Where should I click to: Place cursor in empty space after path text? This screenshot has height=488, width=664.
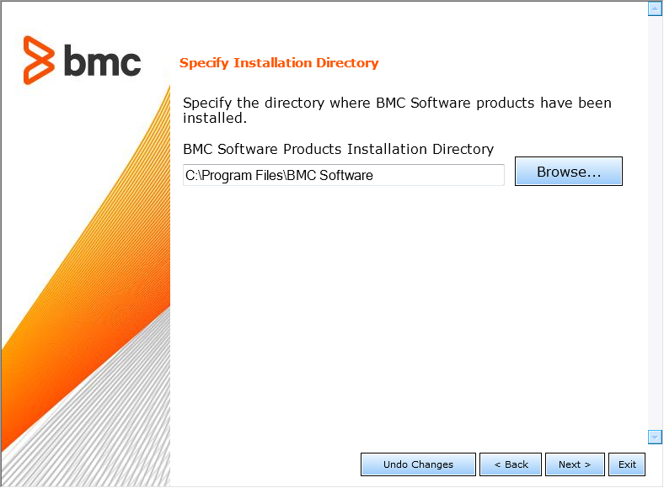(438, 175)
